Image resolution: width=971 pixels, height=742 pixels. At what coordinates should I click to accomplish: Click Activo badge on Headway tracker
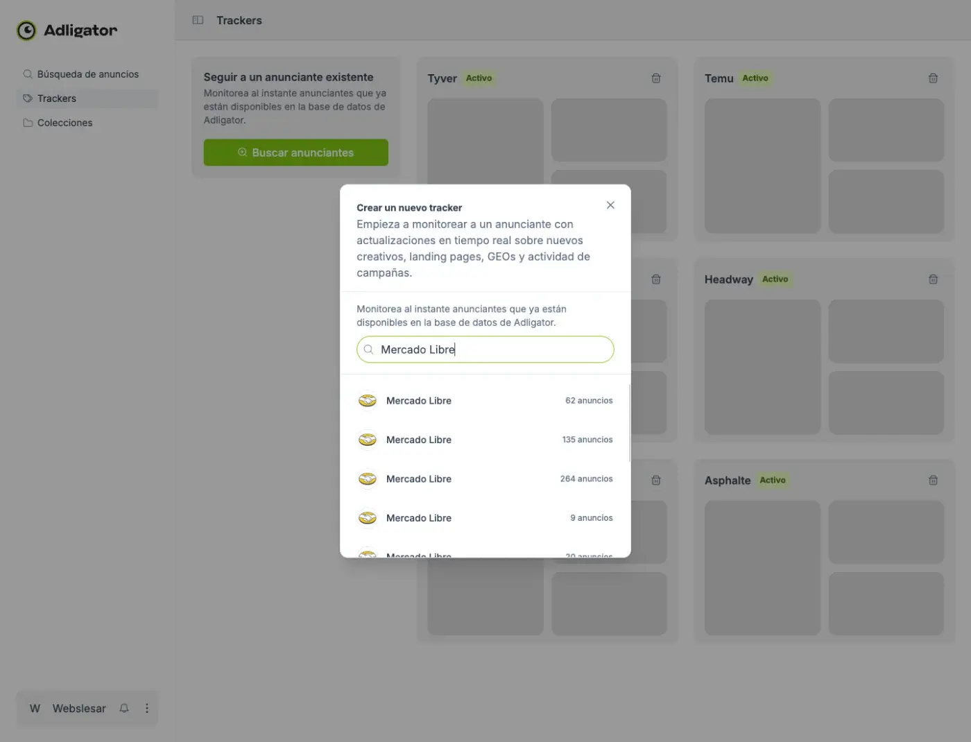775,279
